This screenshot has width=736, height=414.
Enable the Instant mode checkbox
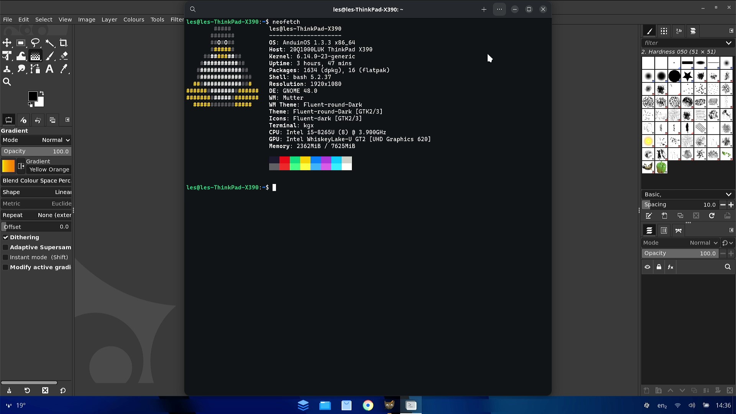pyautogui.click(x=5, y=257)
